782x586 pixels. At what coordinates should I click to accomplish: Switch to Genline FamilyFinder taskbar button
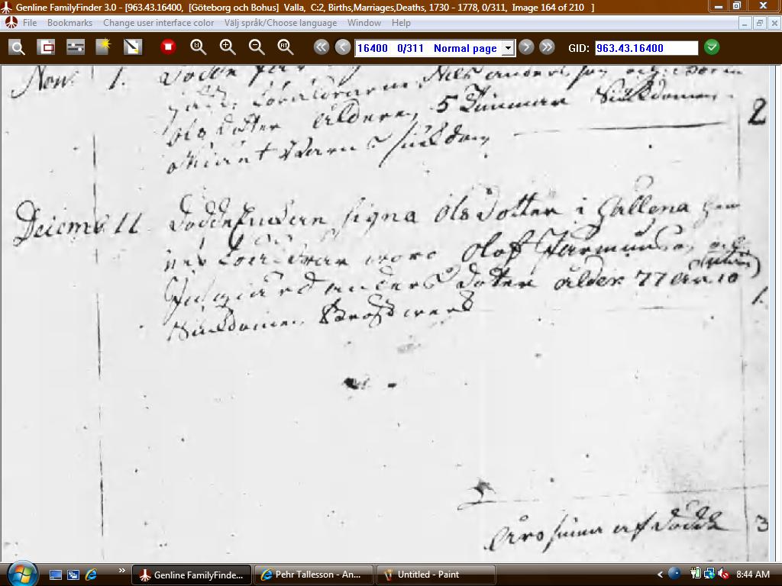192,575
